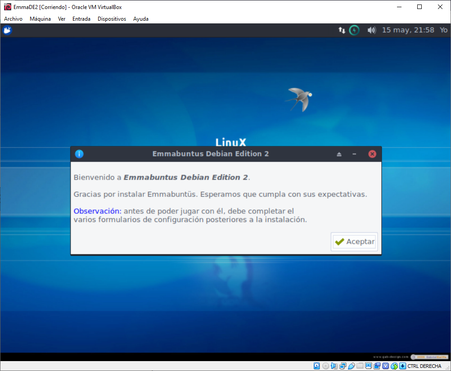Open the Entrada menu

pyautogui.click(x=81, y=19)
